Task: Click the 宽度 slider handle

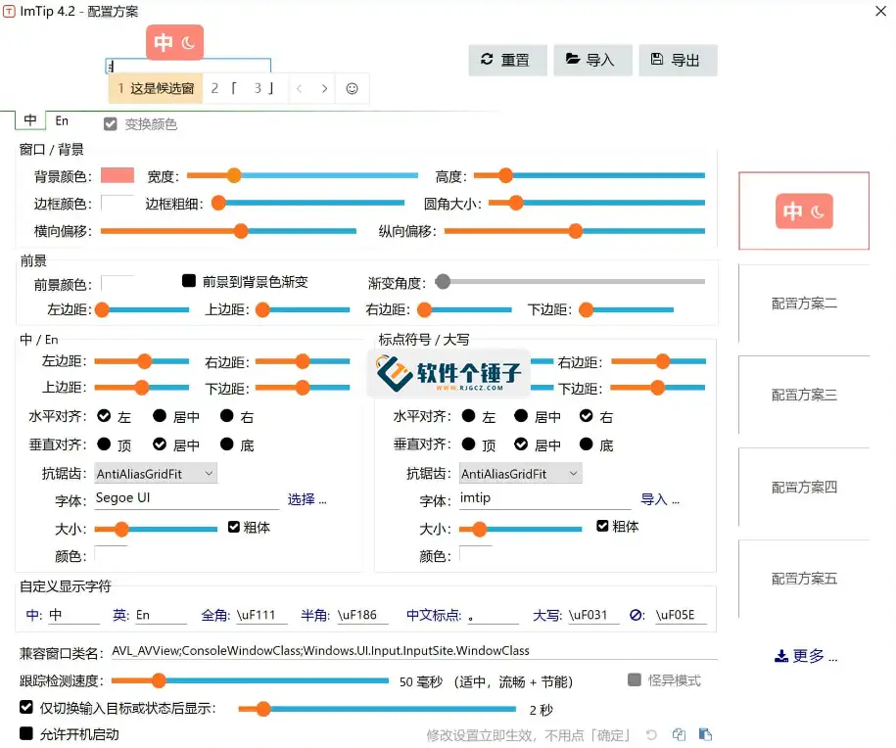Action: [234, 175]
